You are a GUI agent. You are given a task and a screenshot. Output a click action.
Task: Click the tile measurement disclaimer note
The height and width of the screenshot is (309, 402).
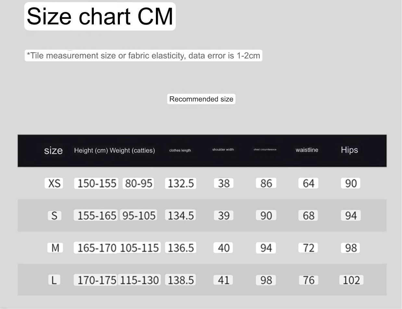pos(143,56)
